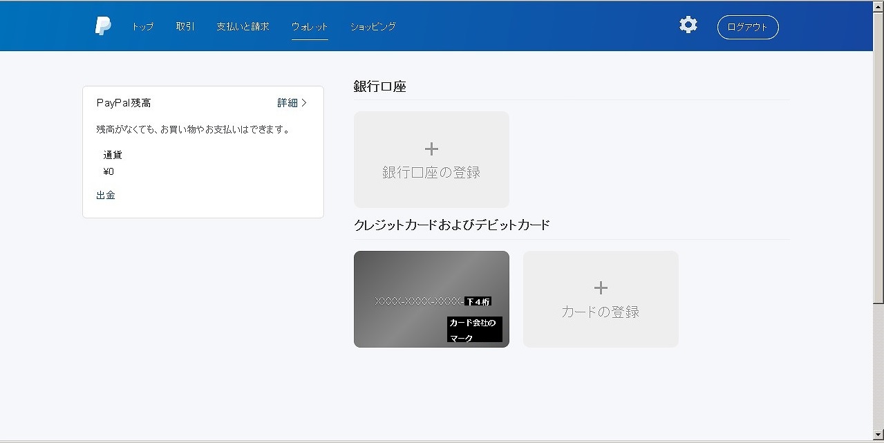Click the ログアウト button
Image resolution: width=884 pixels, height=443 pixels.
pyautogui.click(x=748, y=27)
